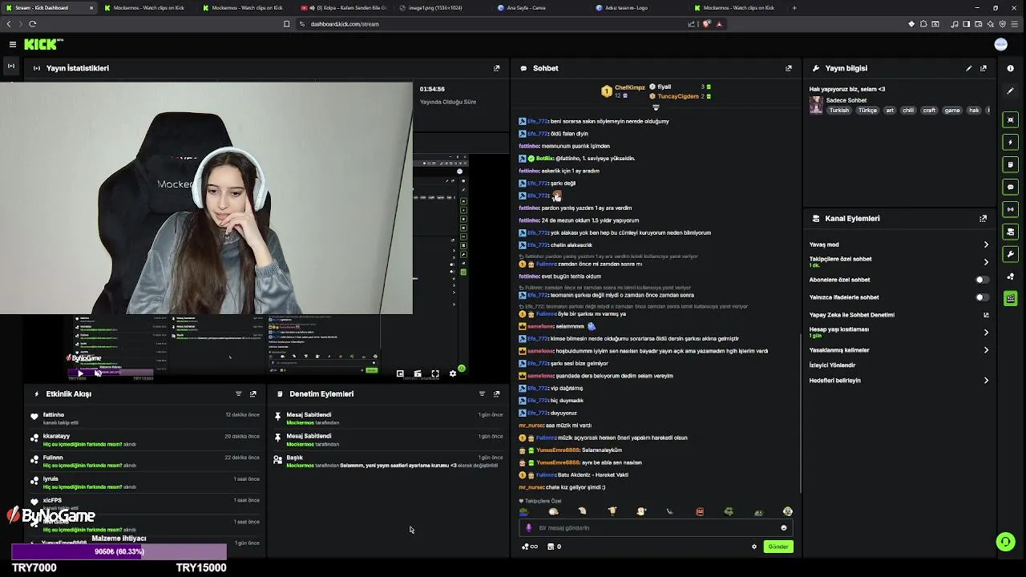This screenshot has width=1026, height=577.
Task: Click the game tag chip
Action: (952, 111)
